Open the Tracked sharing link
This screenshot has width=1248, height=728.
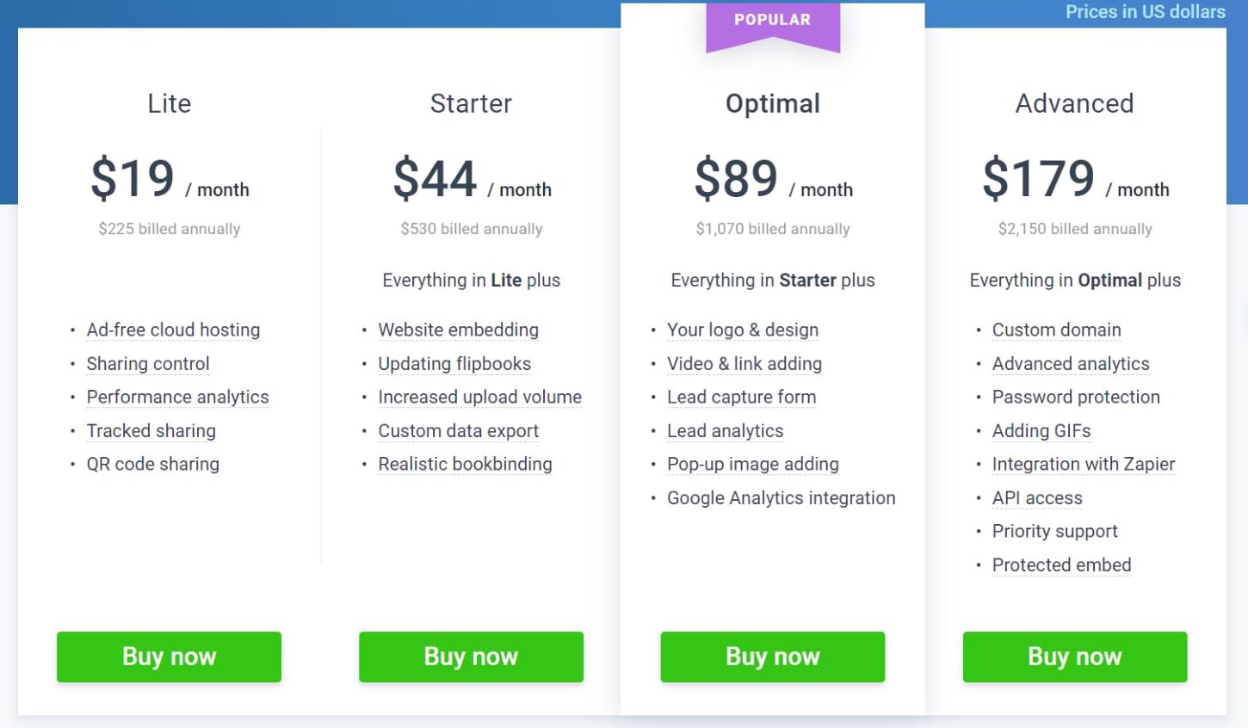[x=151, y=430]
